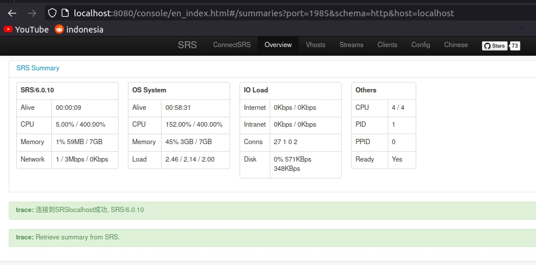Click OS CPU value 152.00% / 400.00%
The height and width of the screenshot is (265, 536).
[194, 125]
